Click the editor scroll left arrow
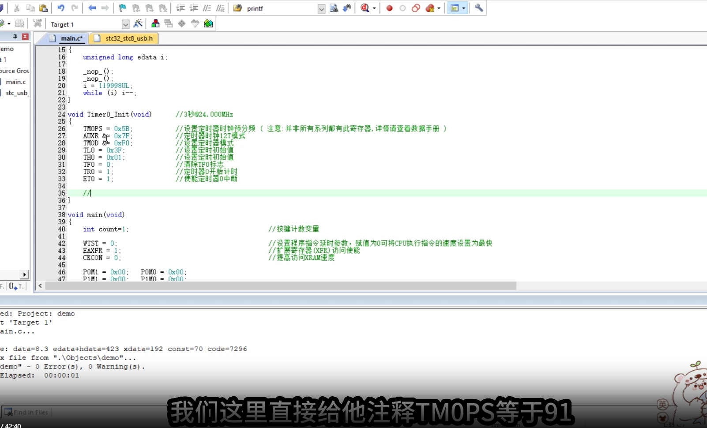Screen dimensions: 707x428 pyautogui.click(x=40, y=286)
